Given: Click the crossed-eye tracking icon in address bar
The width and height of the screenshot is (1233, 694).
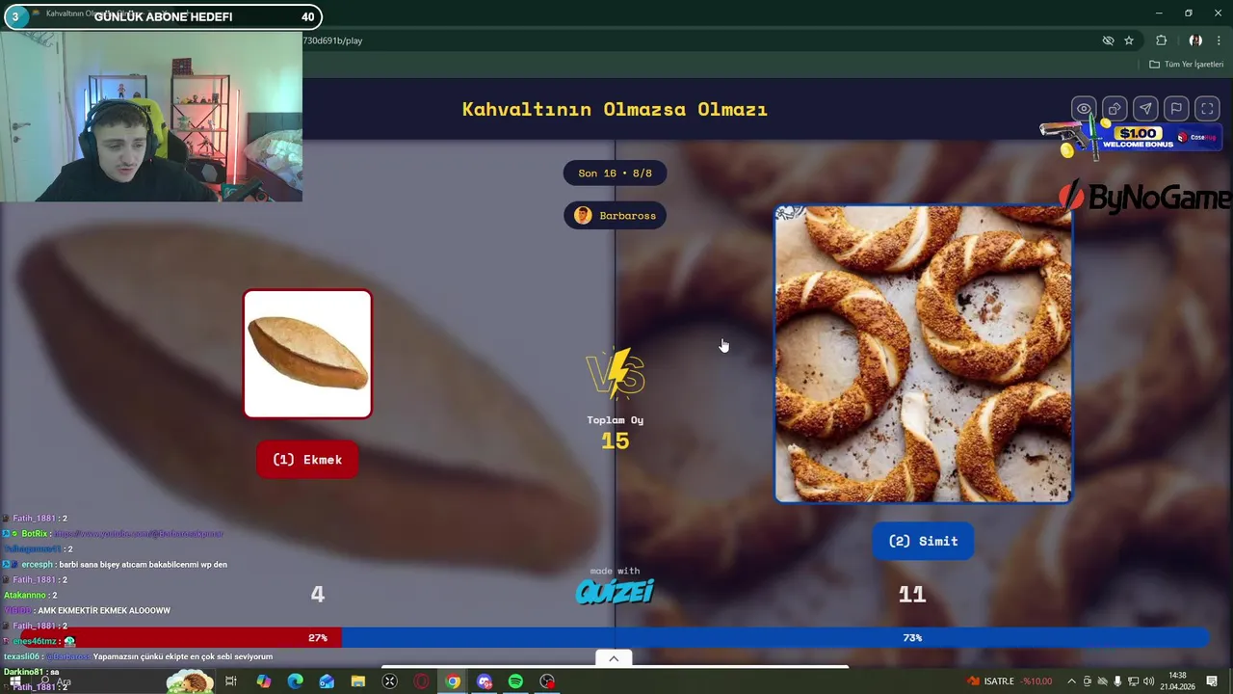Looking at the screenshot, I should pos(1108,40).
